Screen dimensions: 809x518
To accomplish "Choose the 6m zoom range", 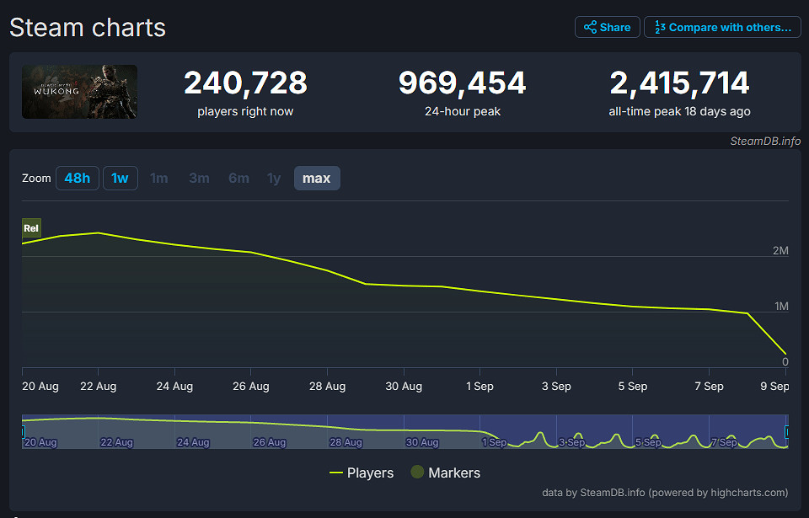I will click(238, 178).
